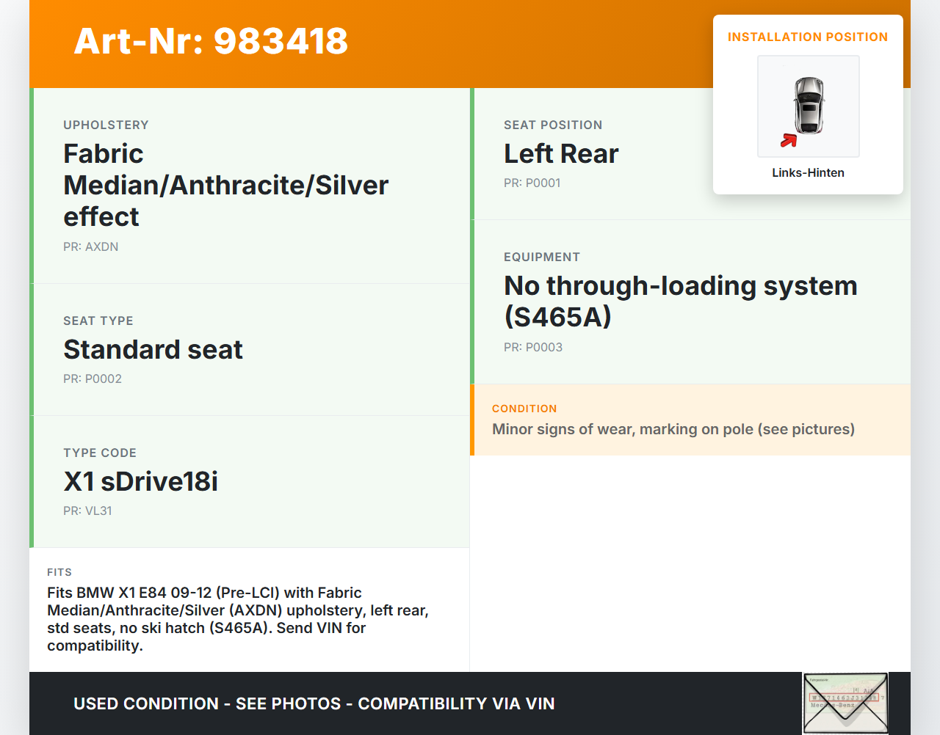The height and width of the screenshot is (735, 940).
Task: Click the No through-loading system (S465A) value
Action: coord(680,301)
